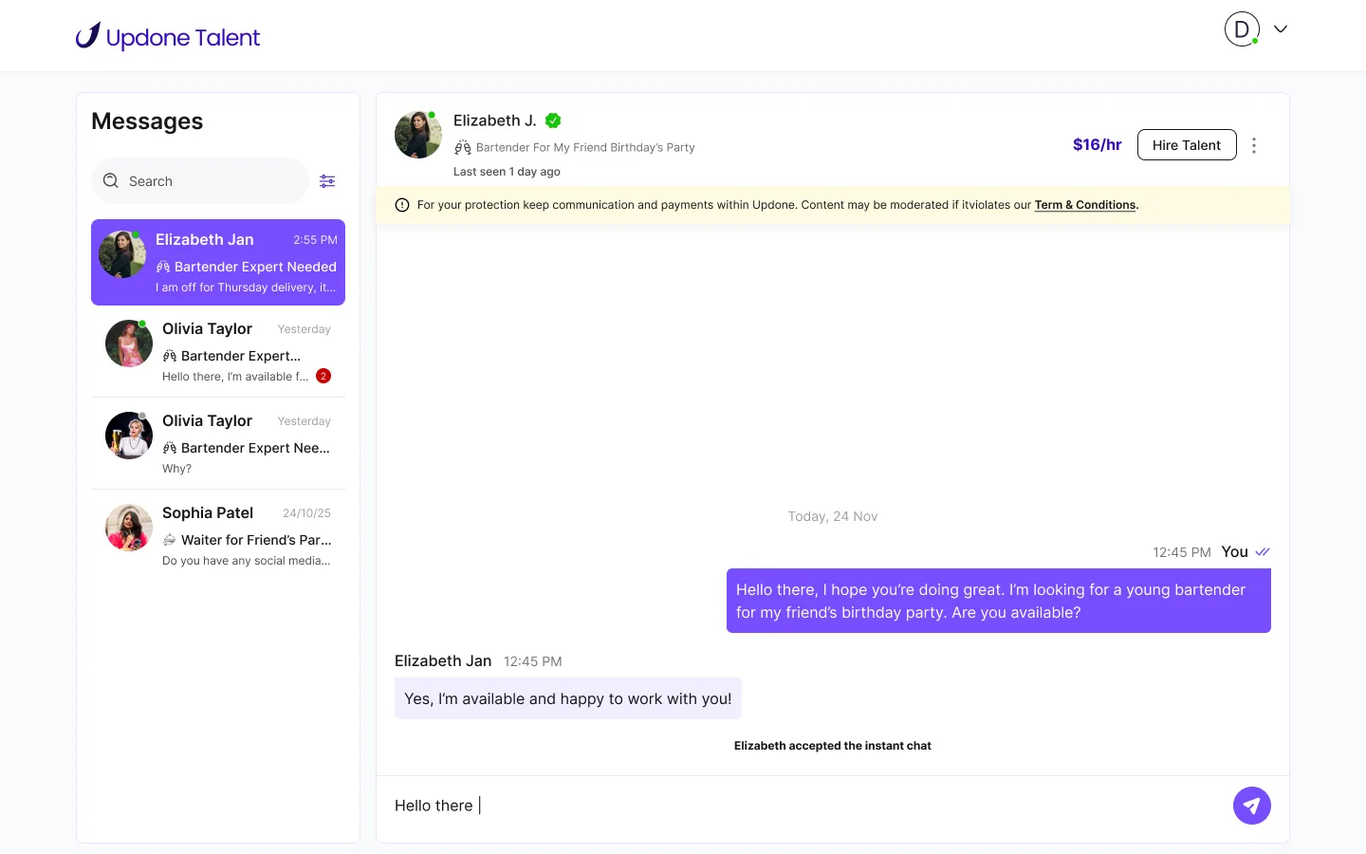Viewport: 1366px width, 854px height.
Task: Open Olivia Taylor chat with unread messages
Action: [218, 352]
